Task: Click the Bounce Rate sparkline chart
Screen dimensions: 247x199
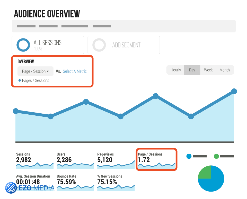Action: point(75,188)
